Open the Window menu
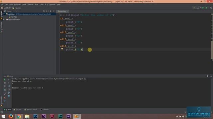 pyautogui.click(x=52, y=4)
